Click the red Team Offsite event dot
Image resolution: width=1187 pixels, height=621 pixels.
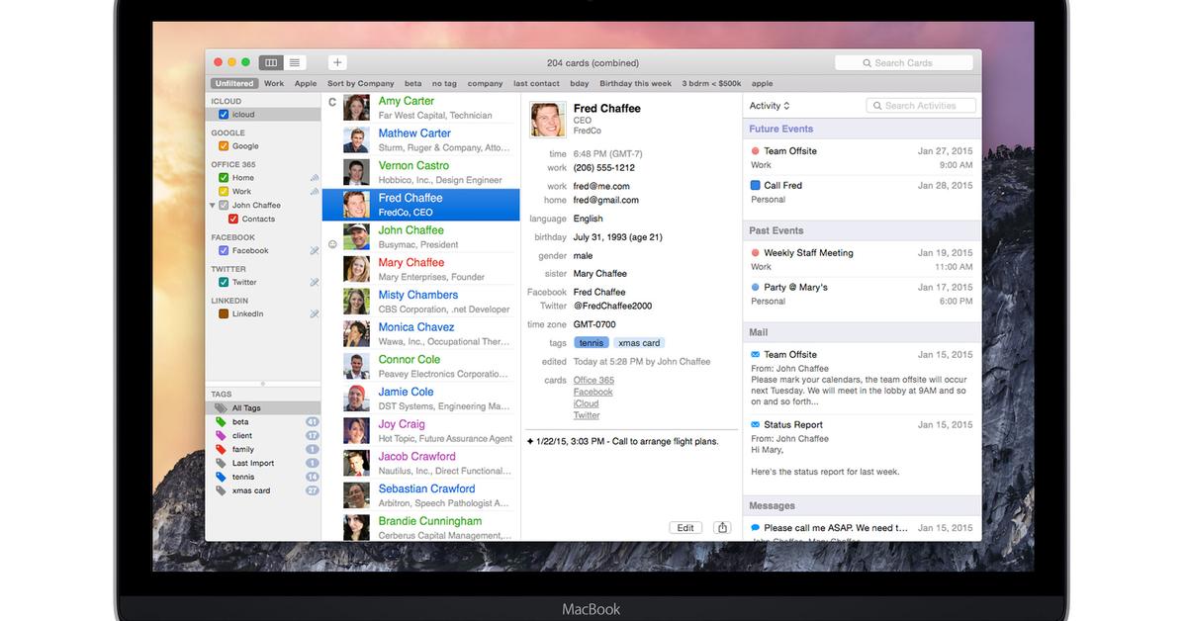[x=756, y=151]
